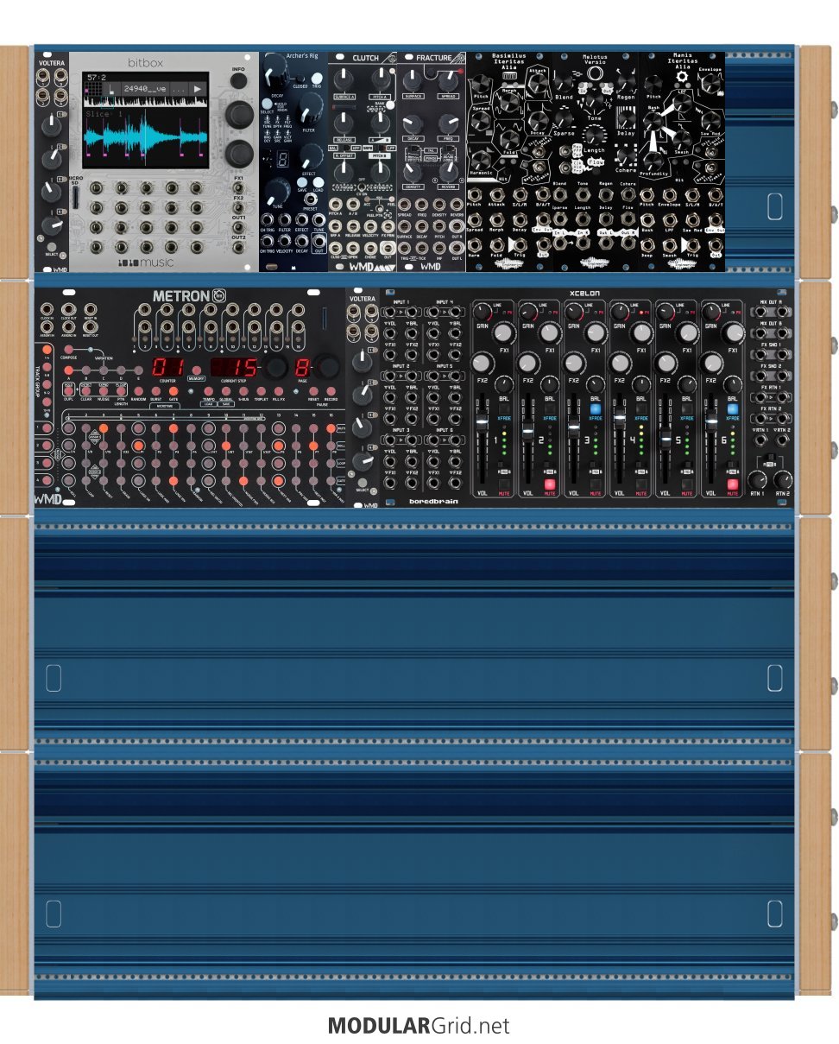Screen dimensions: 839x1044
Task: Tap the cyan slice waveform on bitbox
Action: 145,139
